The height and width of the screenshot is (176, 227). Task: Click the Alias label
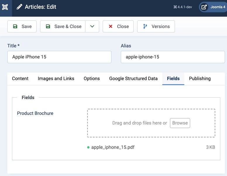pos(126,46)
